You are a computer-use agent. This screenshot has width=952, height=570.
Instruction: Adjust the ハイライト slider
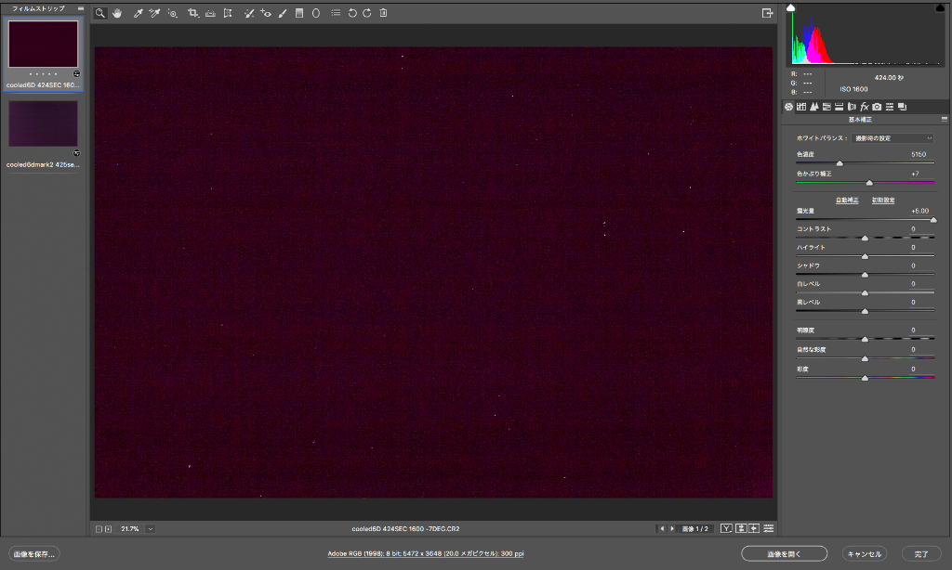[x=866, y=256]
